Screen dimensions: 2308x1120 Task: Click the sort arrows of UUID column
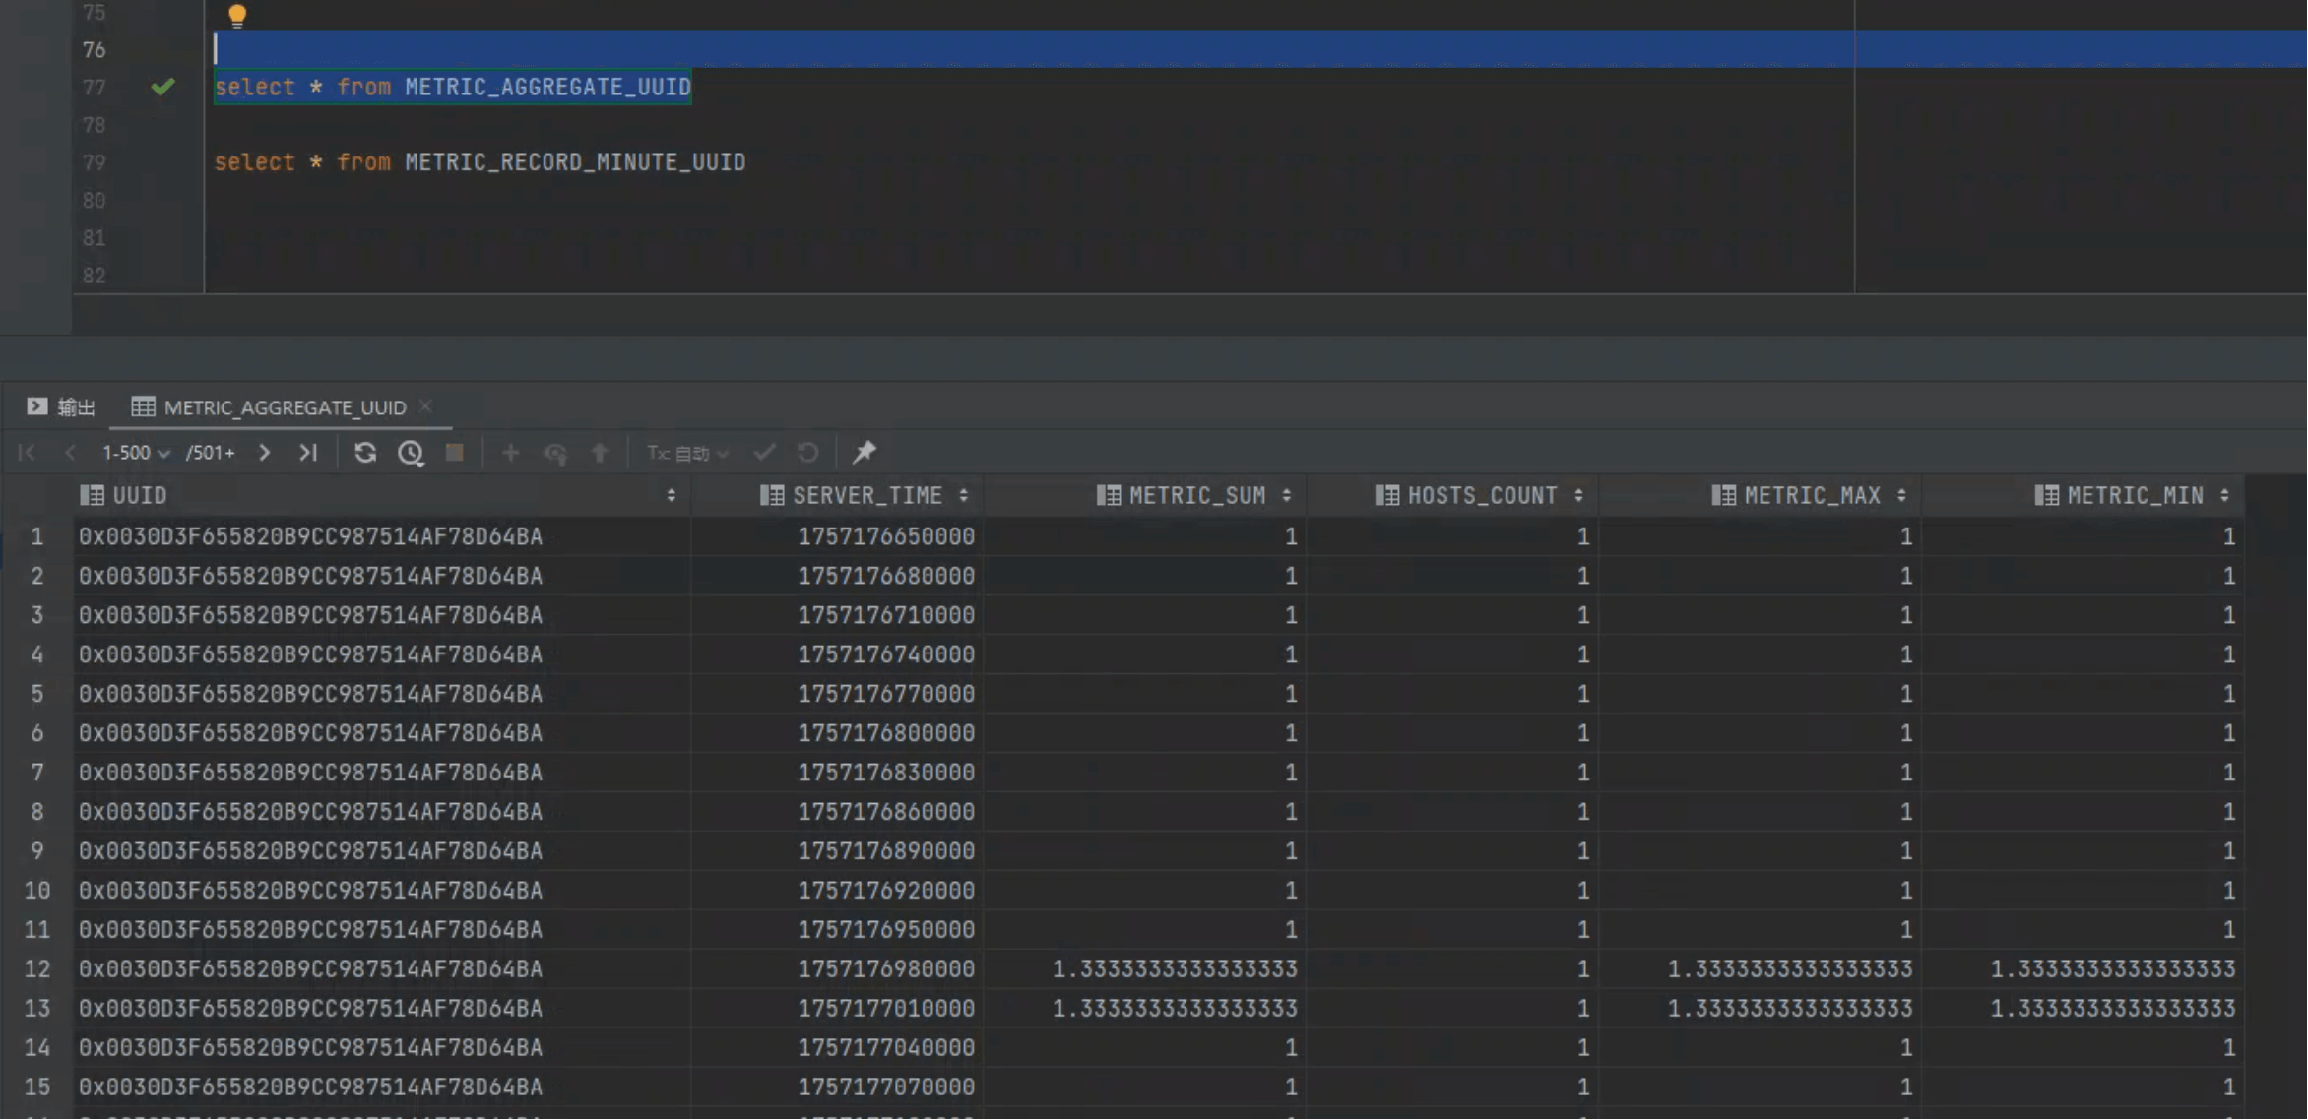(671, 496)
